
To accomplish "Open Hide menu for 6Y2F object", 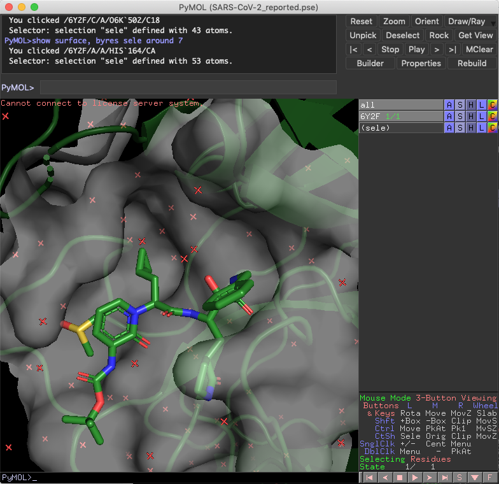I will click(471, 116).
